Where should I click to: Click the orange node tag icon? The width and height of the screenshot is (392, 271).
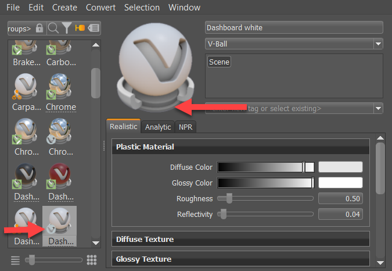(x=80, y=28)
